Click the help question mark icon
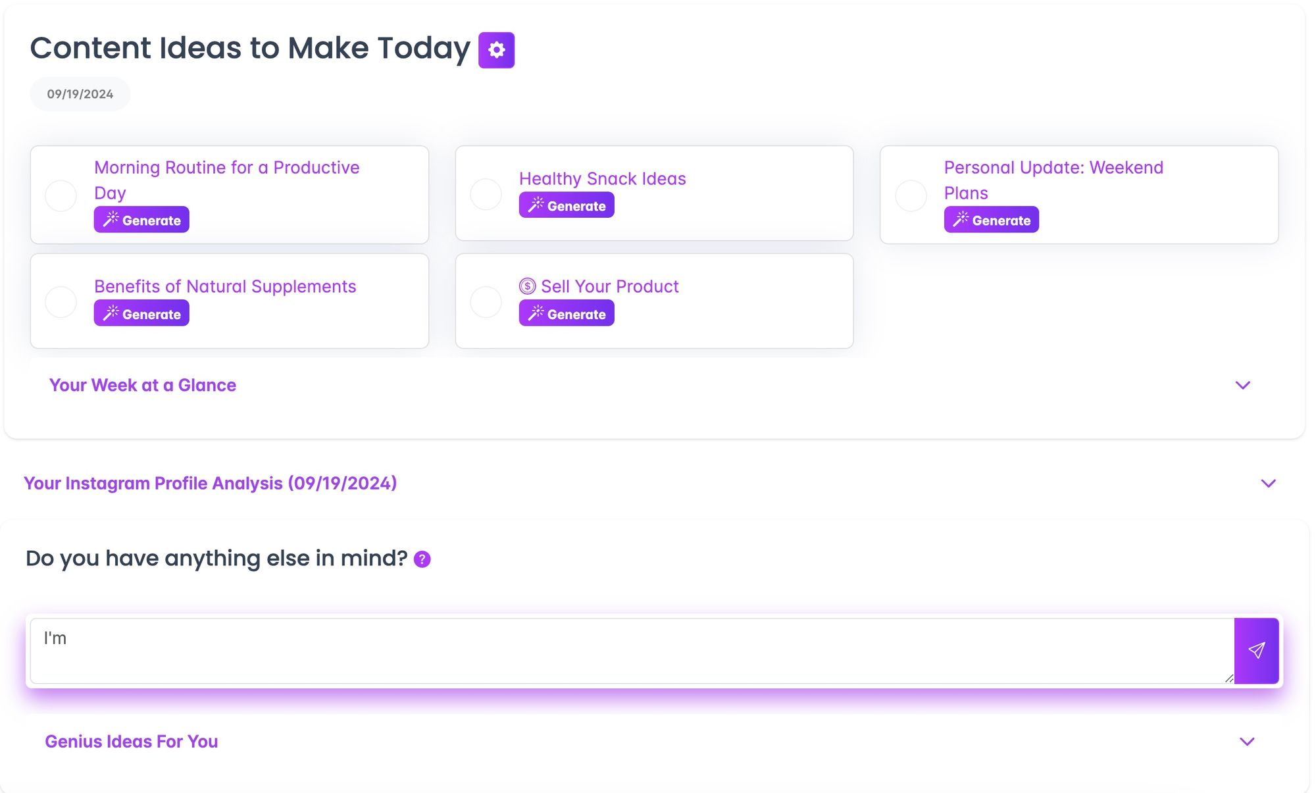Viewport: 1316px width, 793px height. 422,559
